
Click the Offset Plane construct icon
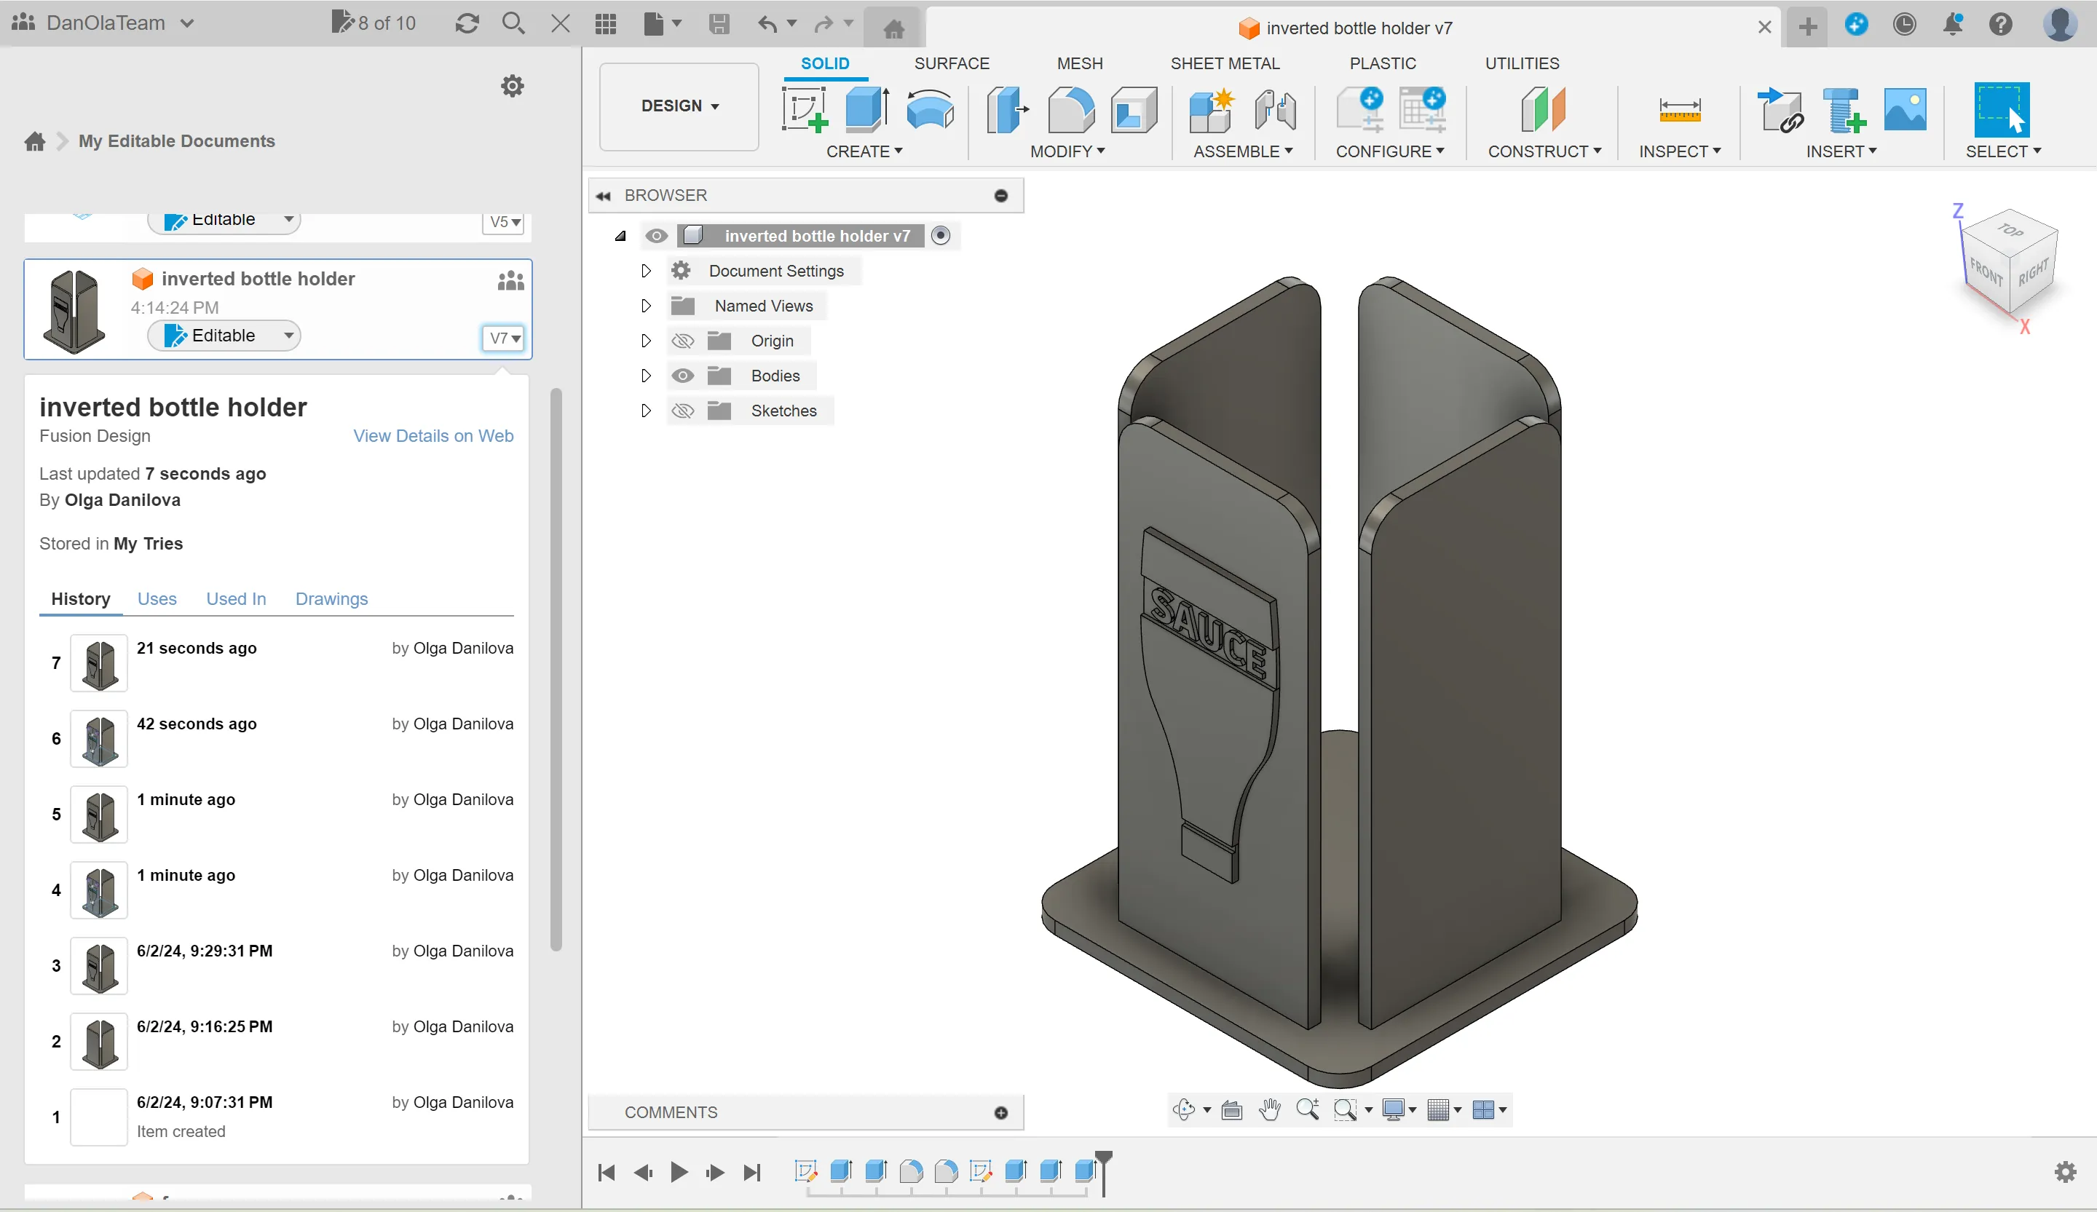pos(1544,110)
